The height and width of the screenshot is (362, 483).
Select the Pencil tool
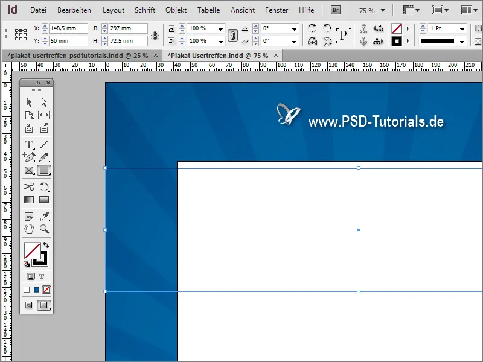tap(44, 157)
